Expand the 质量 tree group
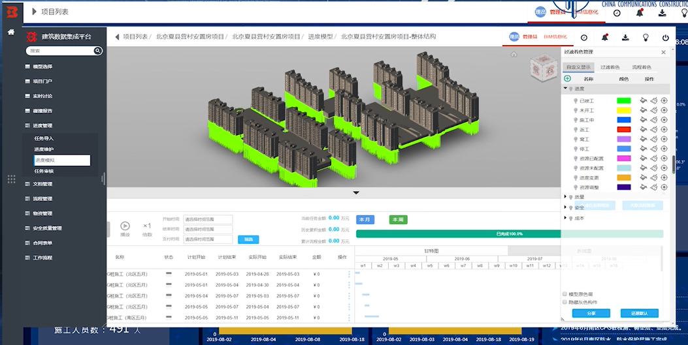Screen dimensions: 688x345 [566, 197]
